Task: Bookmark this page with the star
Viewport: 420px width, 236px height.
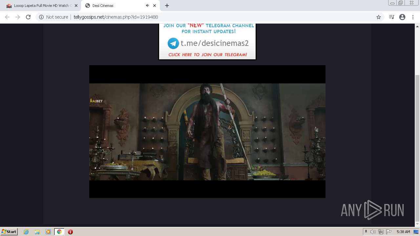Action: [x=379, y=17]
